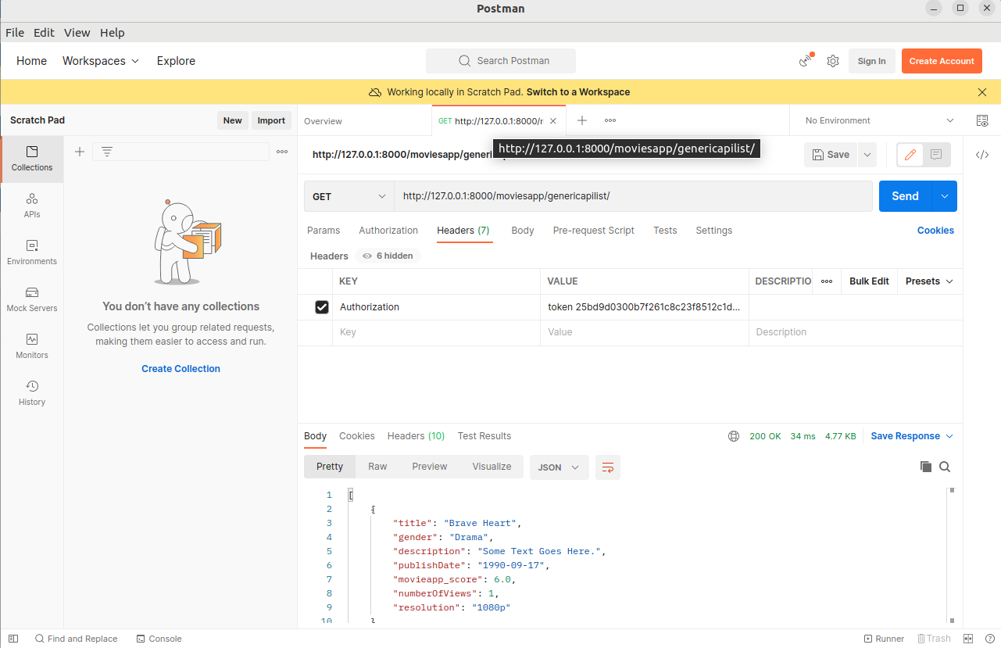
Task: Switch to Pre-request Script tab
Action: click(594, 231)
